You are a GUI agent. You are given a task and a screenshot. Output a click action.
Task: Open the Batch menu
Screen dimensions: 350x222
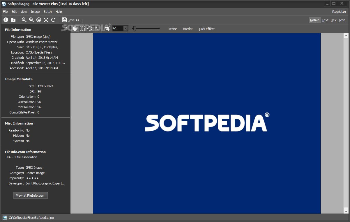tap(48, 12)
